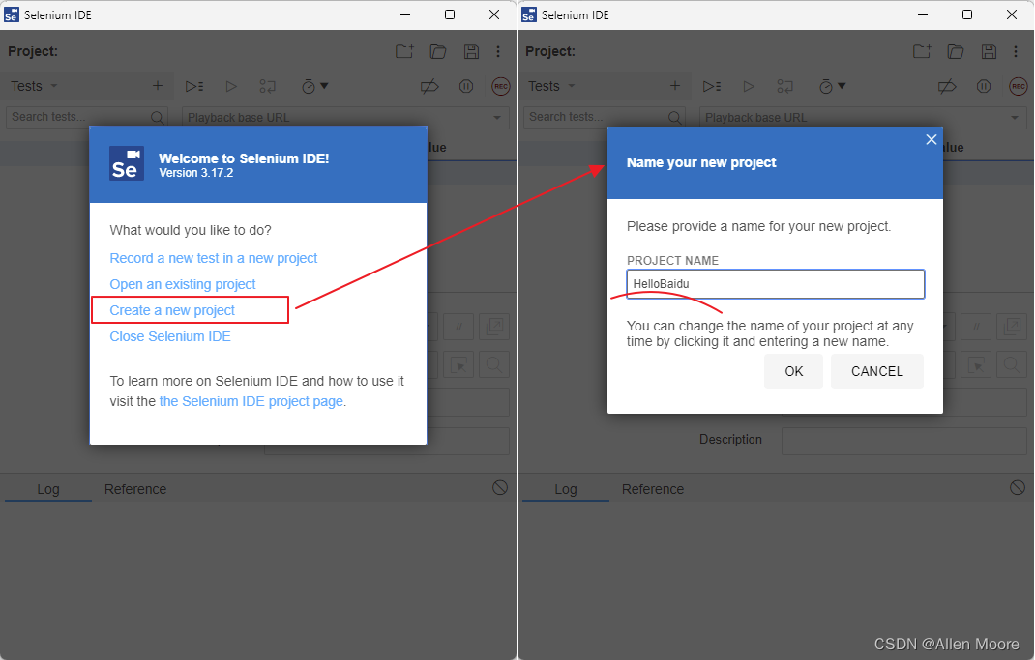This screenshot has width=1035, height=660.
Task: Click new project icon in left window
Action: click(404, 51)
